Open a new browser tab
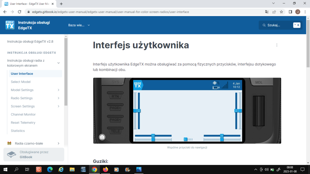 61,4
